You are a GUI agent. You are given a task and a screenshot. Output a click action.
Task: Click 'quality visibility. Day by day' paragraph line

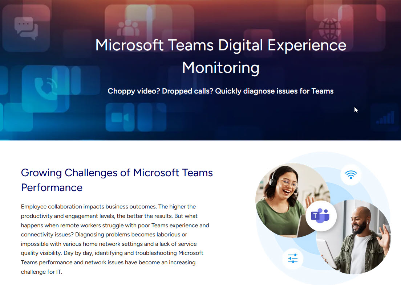109,244
